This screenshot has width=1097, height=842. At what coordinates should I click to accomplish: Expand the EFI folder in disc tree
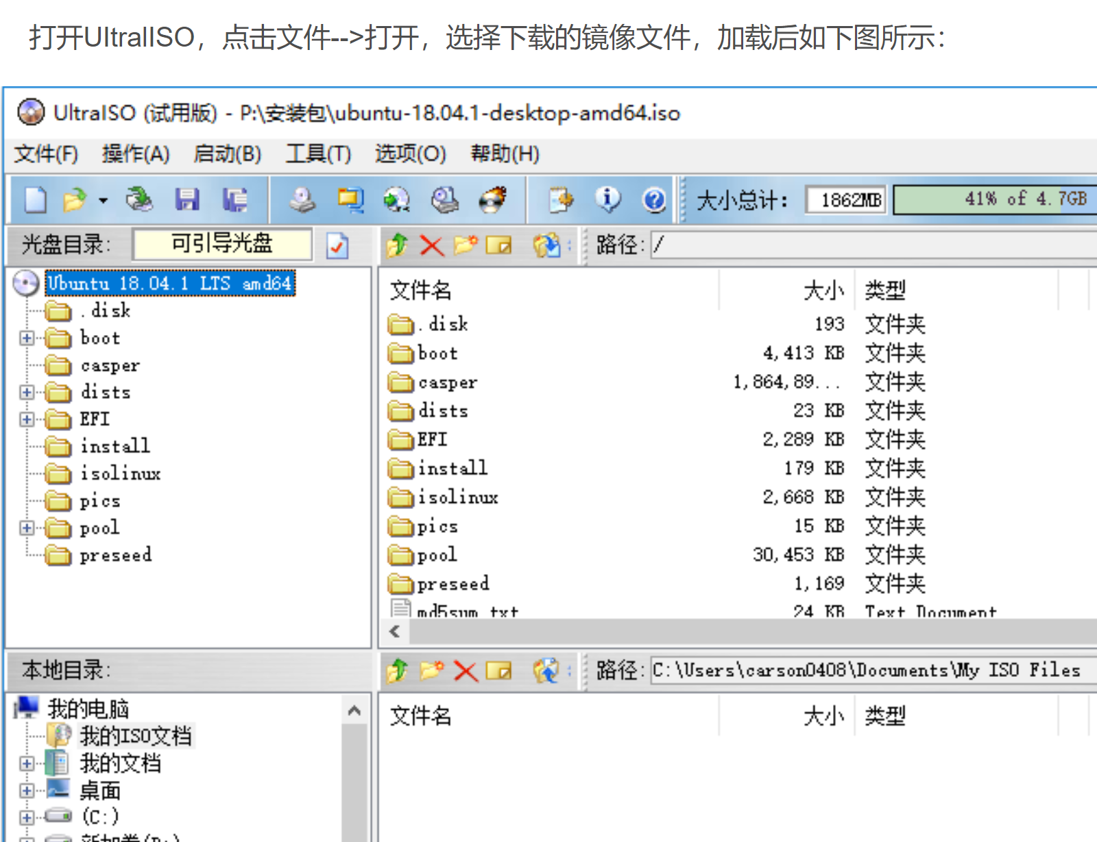[x=26, y=419]
